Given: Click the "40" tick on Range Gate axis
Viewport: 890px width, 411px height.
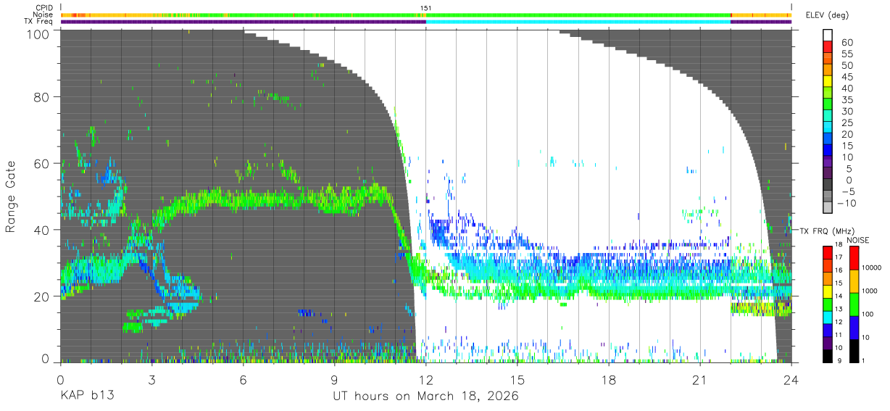Looking at the screenshot, I should (x=43, y=230).
